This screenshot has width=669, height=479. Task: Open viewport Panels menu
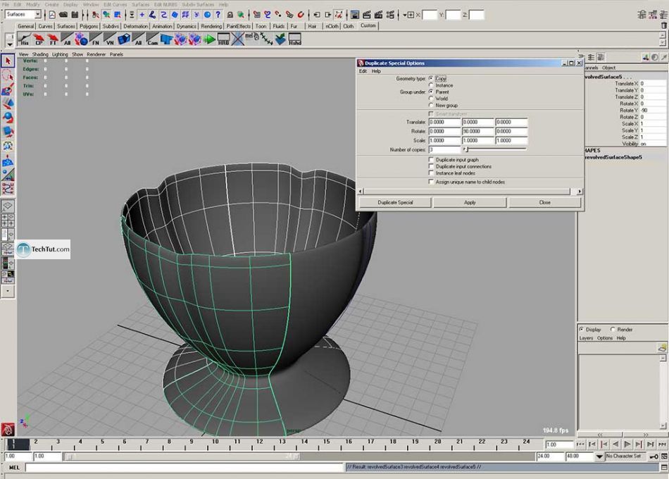click(116, 54)
